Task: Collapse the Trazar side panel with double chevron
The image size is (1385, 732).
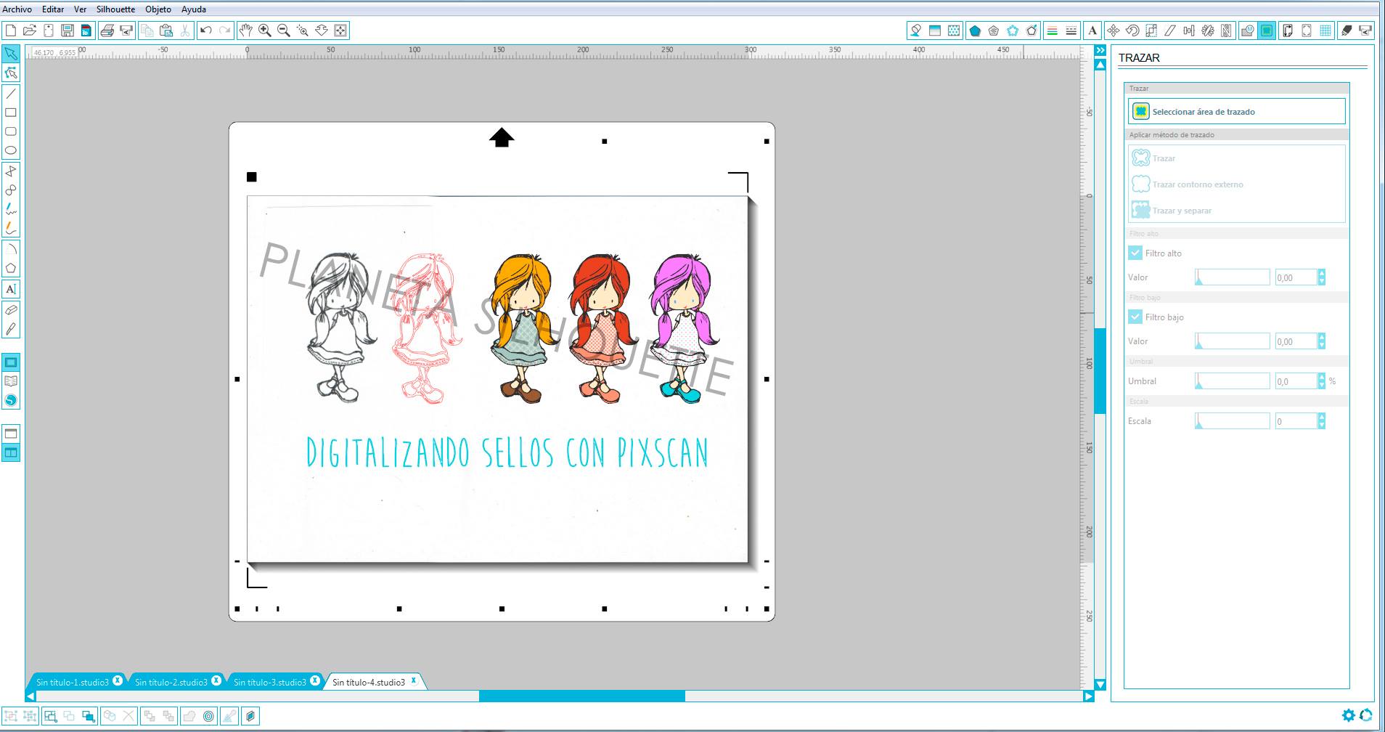Action: click(x=1100, y=50)
